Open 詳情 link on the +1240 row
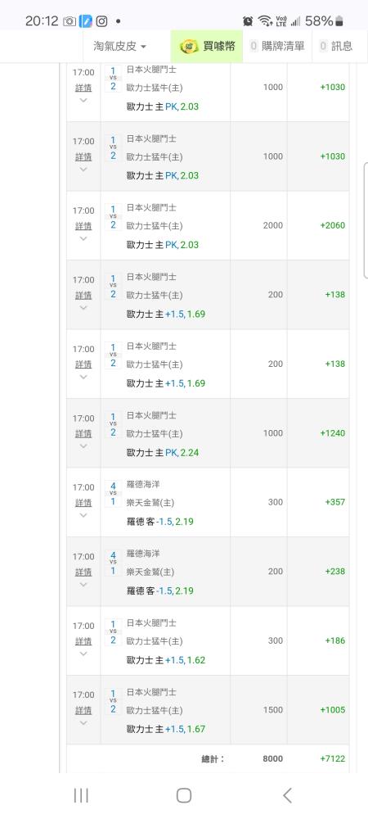 [83, 433]
